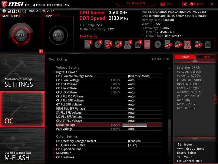Select the UEFI USB key boot icon
The image size is (218, 164).
pos(128,44)
